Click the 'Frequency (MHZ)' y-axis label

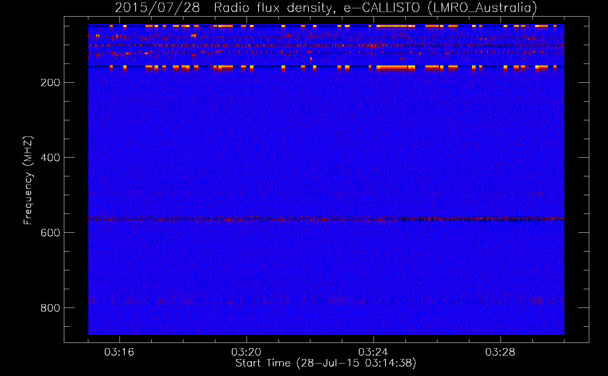pyautogui.click(x=29, y=180)
